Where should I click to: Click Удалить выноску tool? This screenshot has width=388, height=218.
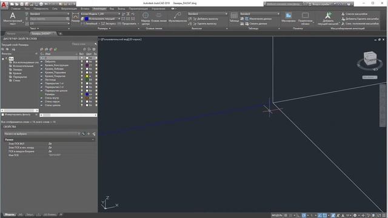[205, 24]
